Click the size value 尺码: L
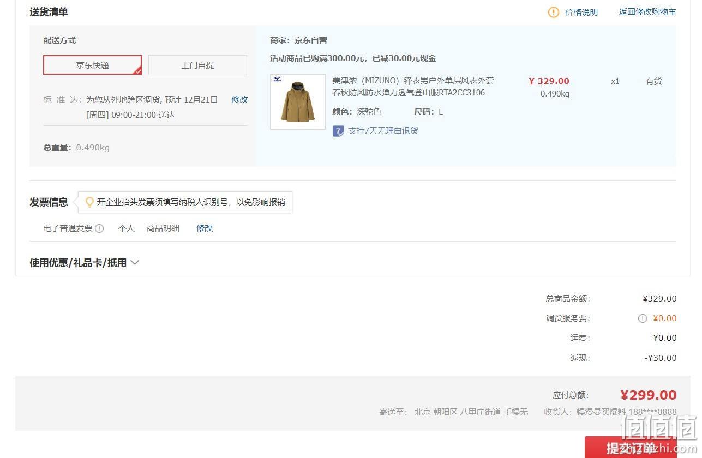The height and width of the screenshot is (458, 702). [428, 112]
